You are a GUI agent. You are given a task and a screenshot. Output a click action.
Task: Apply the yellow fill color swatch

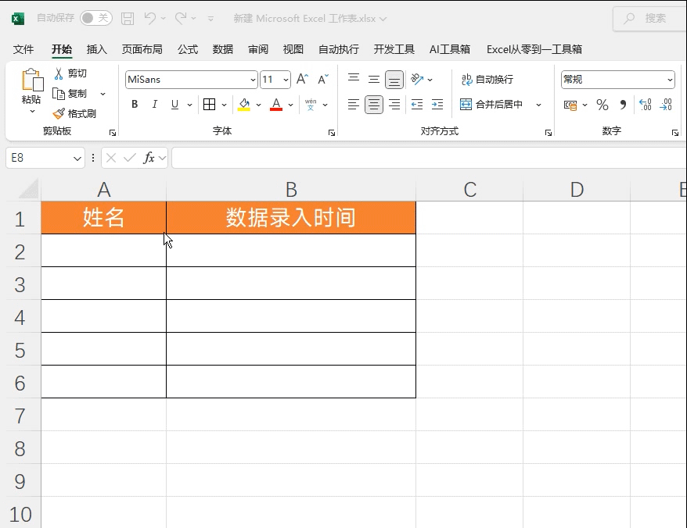(244, 105)
